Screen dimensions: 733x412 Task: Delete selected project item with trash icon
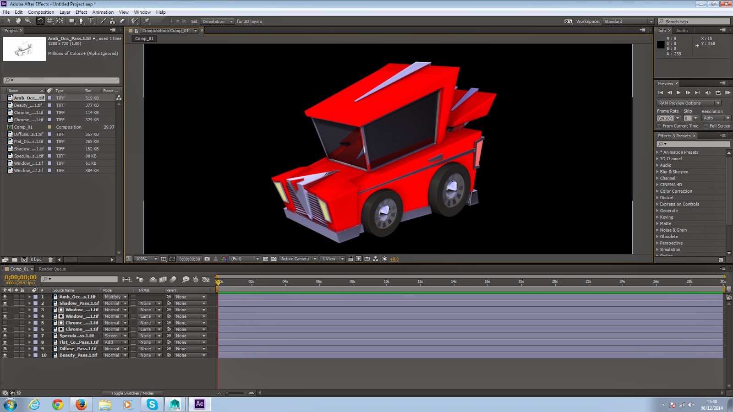pos(51,260)
